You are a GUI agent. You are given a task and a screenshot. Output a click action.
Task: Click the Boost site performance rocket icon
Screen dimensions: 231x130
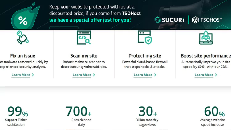tap(205, 38)
